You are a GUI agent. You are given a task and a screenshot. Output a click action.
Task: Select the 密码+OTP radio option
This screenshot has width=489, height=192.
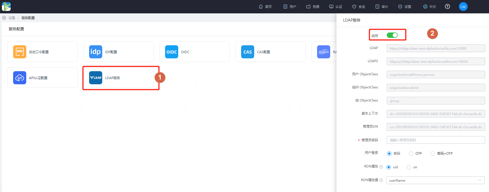click(433, 154)
